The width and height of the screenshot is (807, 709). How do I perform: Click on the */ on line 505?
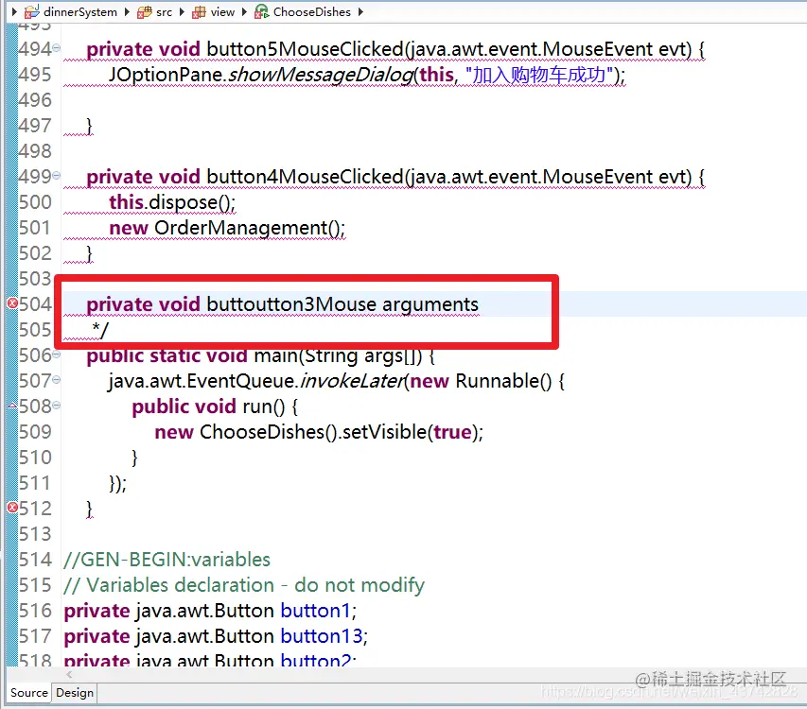click(100, 330)
